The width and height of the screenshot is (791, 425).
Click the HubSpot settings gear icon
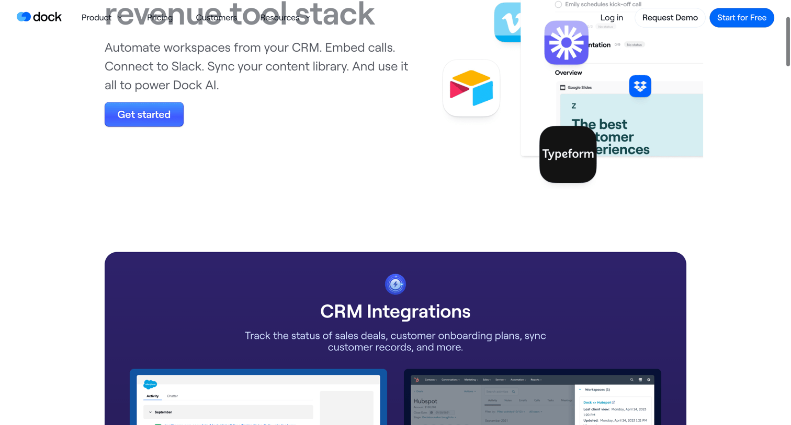pos(649,380)
